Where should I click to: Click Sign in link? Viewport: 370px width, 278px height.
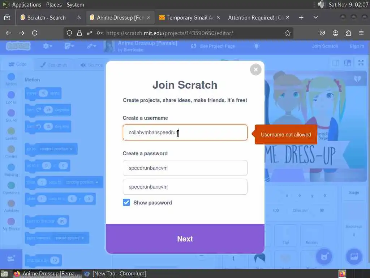(x=357, y=46)
